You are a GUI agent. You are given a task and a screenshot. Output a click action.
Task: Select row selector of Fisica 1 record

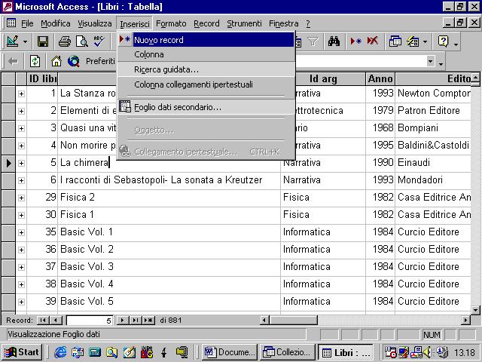pos(8,215)
